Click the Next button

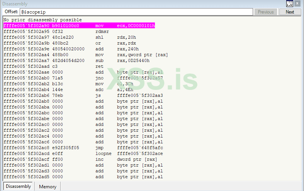click(290, 12)
